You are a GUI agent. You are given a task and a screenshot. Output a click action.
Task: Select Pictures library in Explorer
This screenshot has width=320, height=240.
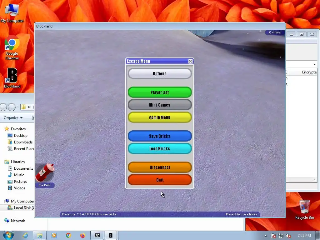tap(20, 182)
